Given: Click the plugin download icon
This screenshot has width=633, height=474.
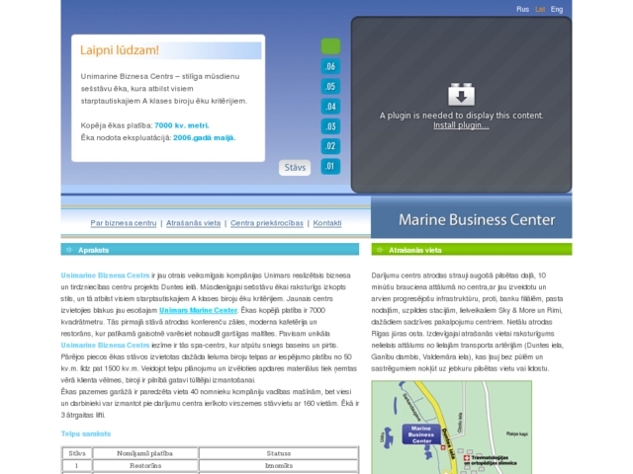Looking at the screenshot, I should [461, 95].
